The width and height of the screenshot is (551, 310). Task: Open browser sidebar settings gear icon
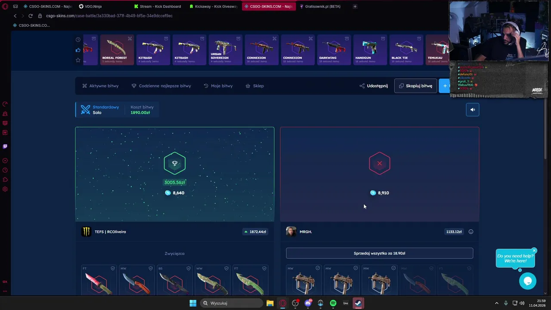pos(5,189)
